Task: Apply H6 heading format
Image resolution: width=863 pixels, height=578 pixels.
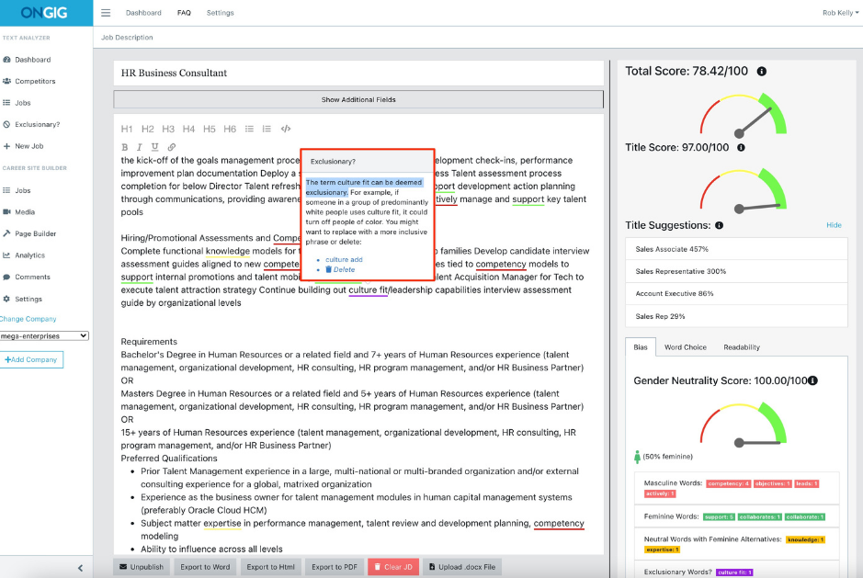Action: (230, 129)
